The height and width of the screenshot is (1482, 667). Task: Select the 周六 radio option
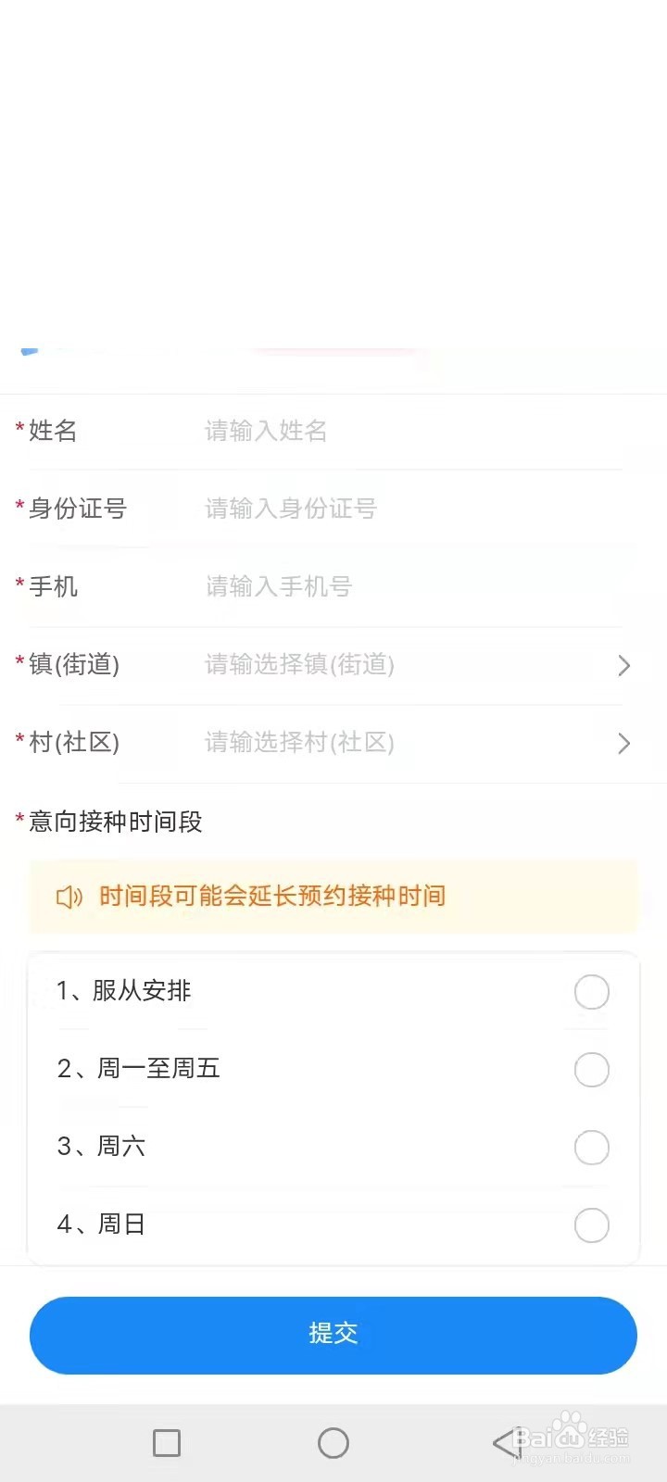tap(592, 1148)
